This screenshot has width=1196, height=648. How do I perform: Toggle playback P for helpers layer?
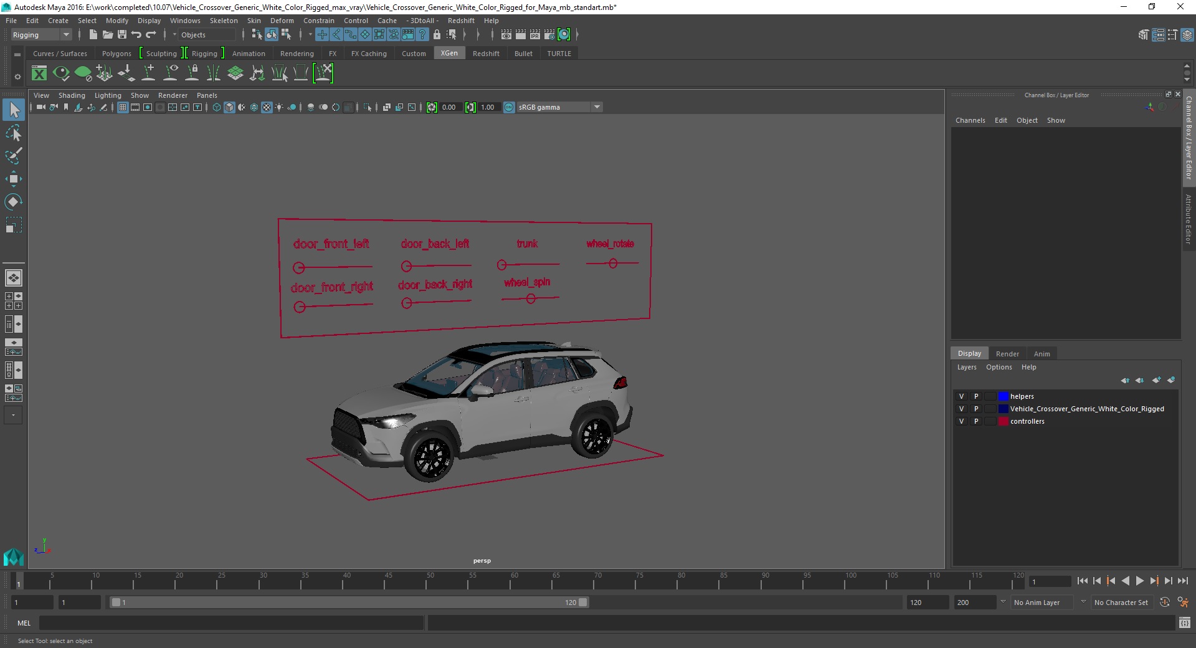tap(976, 396)
